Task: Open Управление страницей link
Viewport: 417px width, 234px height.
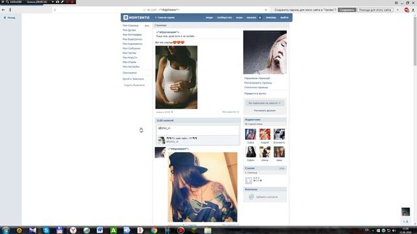Action: pos(257,78)
